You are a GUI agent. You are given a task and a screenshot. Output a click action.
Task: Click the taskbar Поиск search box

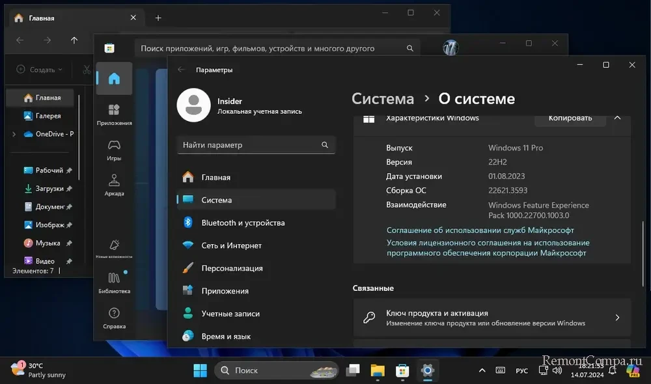(x=277, y=370)
